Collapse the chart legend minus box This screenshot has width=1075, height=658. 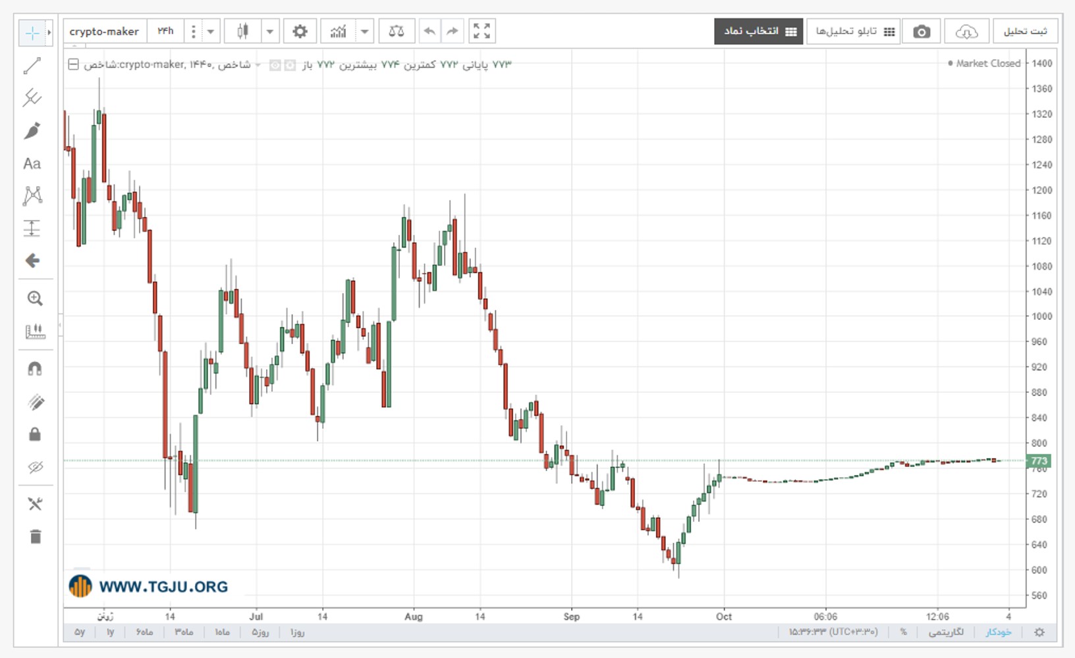[x=73, y=64]
